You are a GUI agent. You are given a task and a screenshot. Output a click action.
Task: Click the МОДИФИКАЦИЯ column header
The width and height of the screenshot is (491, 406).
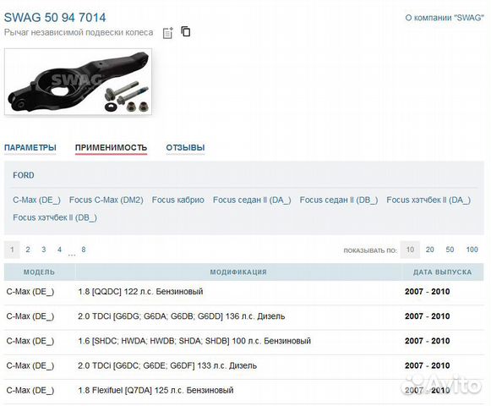[x=238, y=272]
